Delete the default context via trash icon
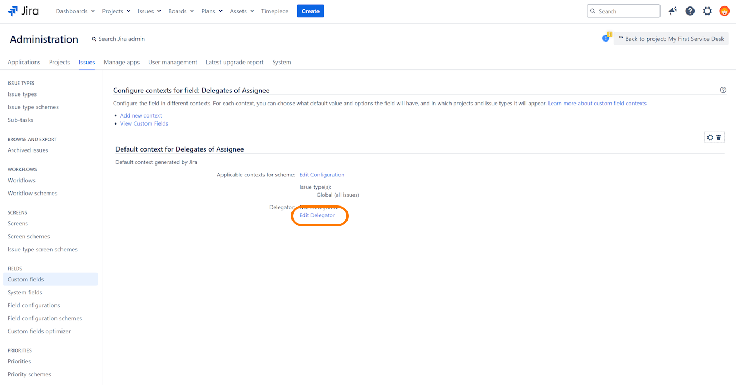This screenshot has height=385, width=736. click(719, 137)
